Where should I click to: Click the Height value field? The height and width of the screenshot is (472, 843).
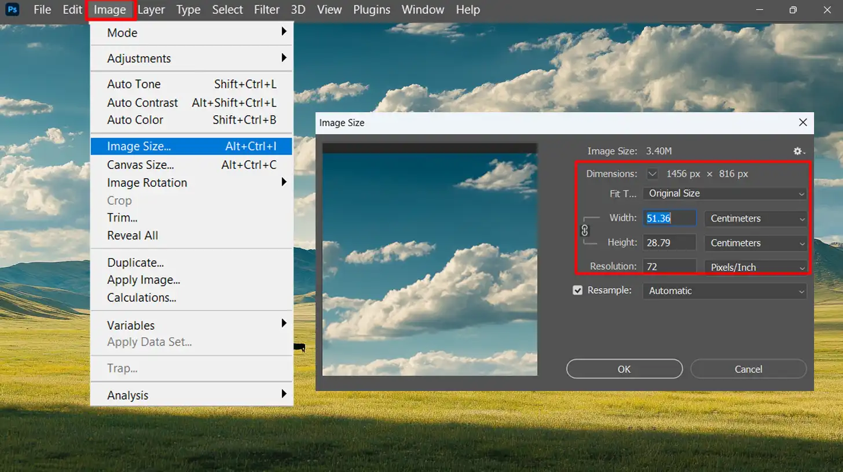pyautogui.click(x=670, y=243)
